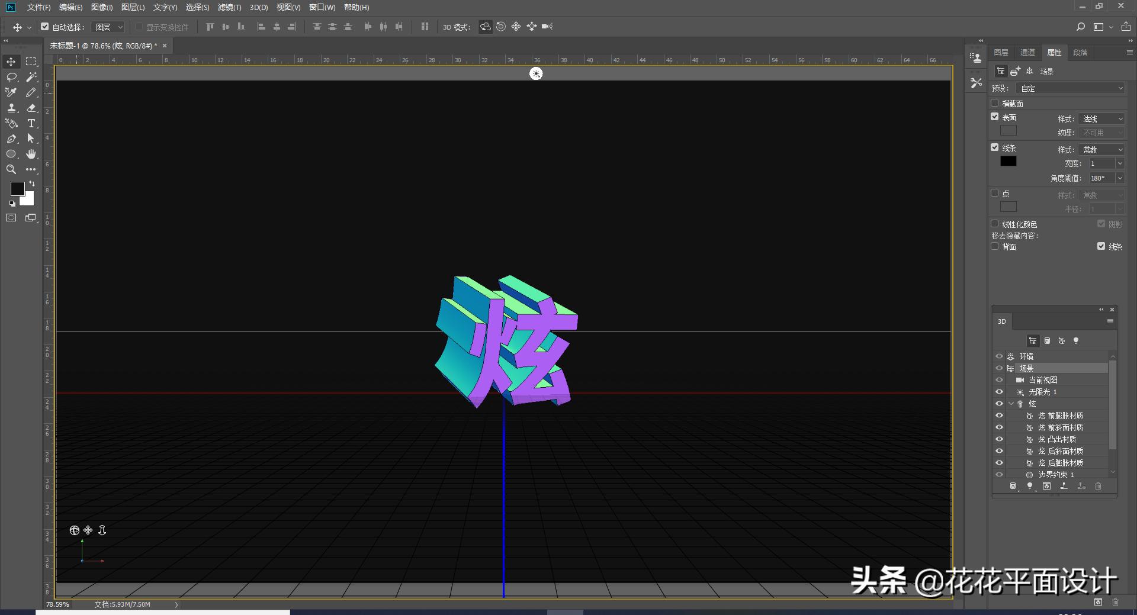1137x615 pixels.
Task: Activate the 3D rotate camera mode
Action: [485, 27]
